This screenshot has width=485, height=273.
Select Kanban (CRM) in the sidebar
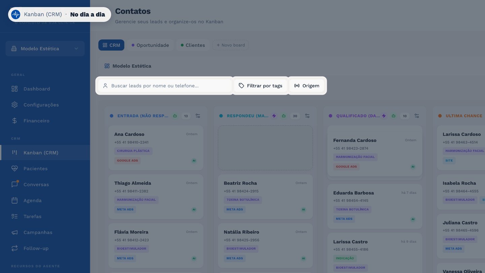click(x=45, y=153)
